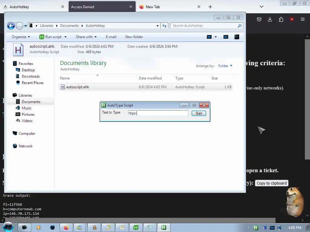Click the browser page horizontal scrollbar
Viewport: 310px width, 232px height.
click(140, 220)
